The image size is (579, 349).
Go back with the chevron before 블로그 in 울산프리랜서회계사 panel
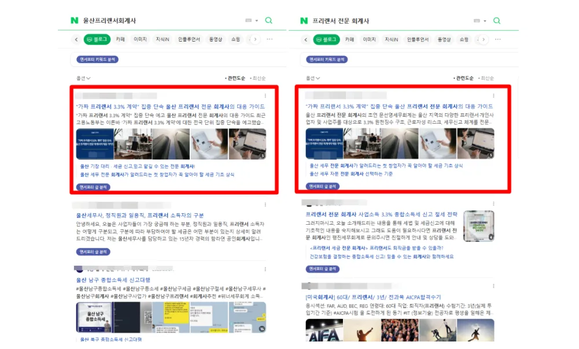tap(76, 39)
